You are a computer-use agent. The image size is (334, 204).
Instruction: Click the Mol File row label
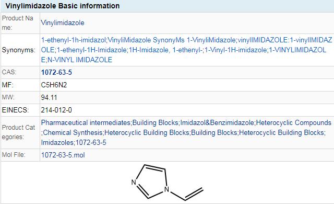pyautogui.click(x=14, y=154)
